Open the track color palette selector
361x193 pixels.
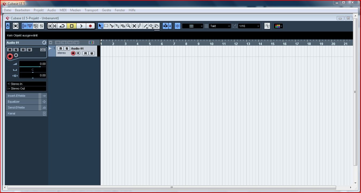[x=278, y=26]
